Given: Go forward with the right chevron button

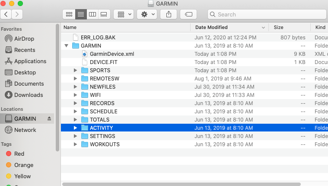Looking at the screenshot, I should pos(17,14).
